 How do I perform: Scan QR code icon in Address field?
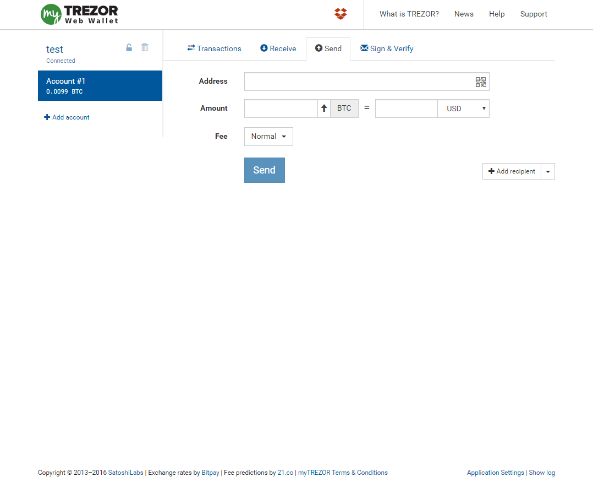click(x=481, y=82)
